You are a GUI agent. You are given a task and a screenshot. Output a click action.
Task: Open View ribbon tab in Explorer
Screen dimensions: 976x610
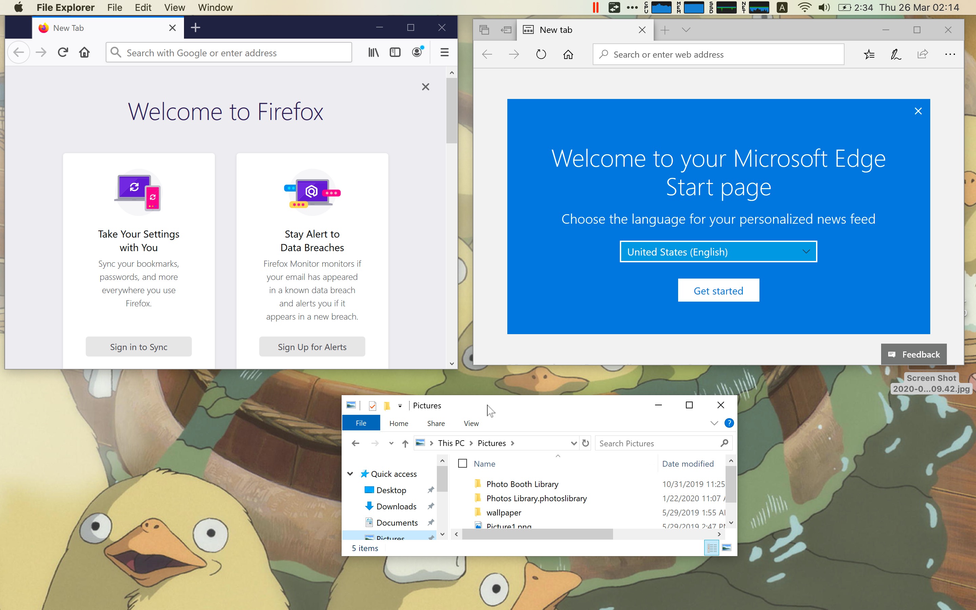(471, 423)
